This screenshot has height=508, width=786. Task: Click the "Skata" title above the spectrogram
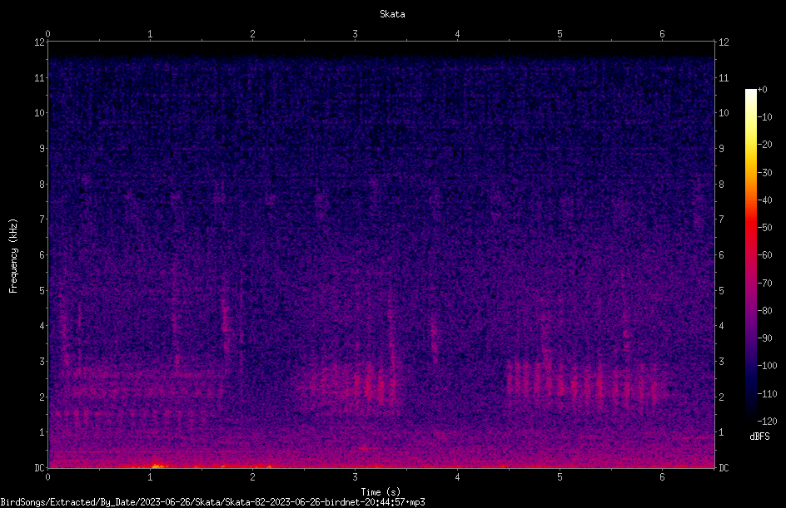click(392, 14)
